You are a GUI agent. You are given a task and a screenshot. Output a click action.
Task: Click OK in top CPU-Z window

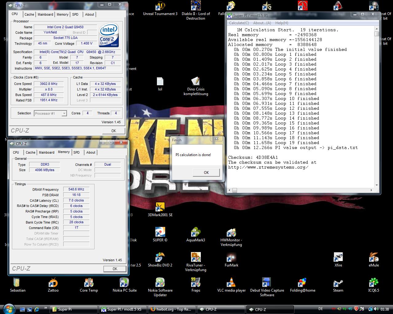click(114, 131)
